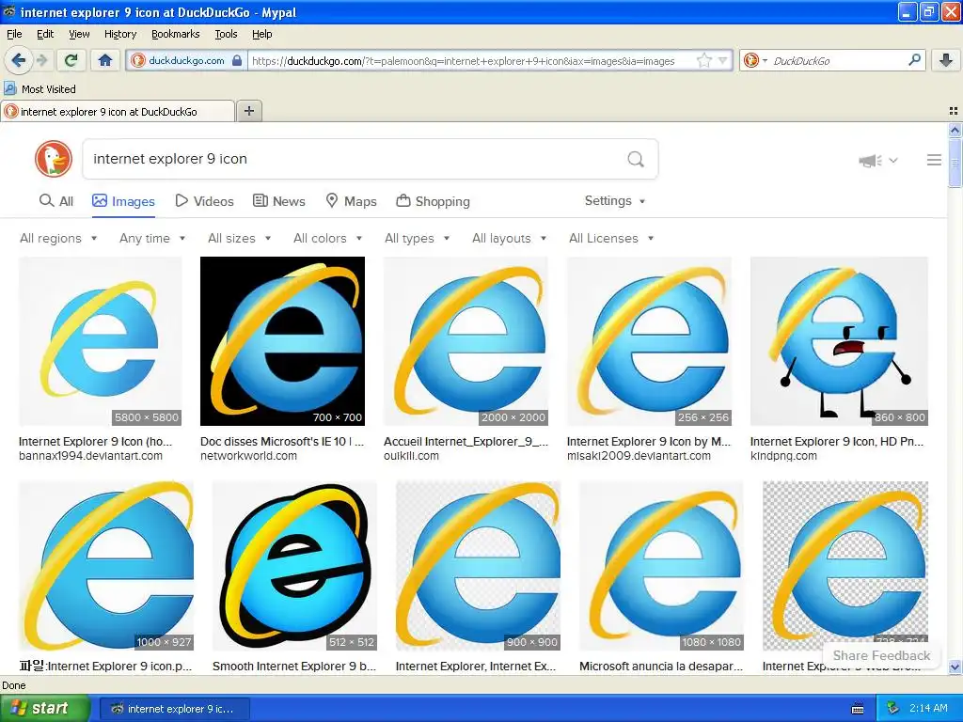
Task: Open the kindpng.com source link
Action: pos(783,456)
